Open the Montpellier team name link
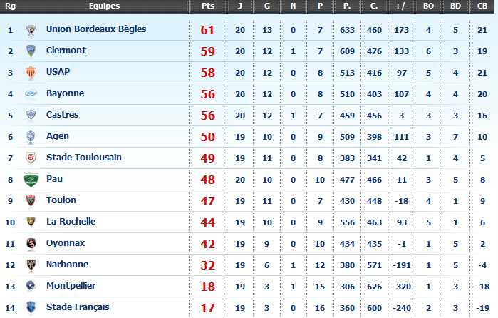 [71, 286]
